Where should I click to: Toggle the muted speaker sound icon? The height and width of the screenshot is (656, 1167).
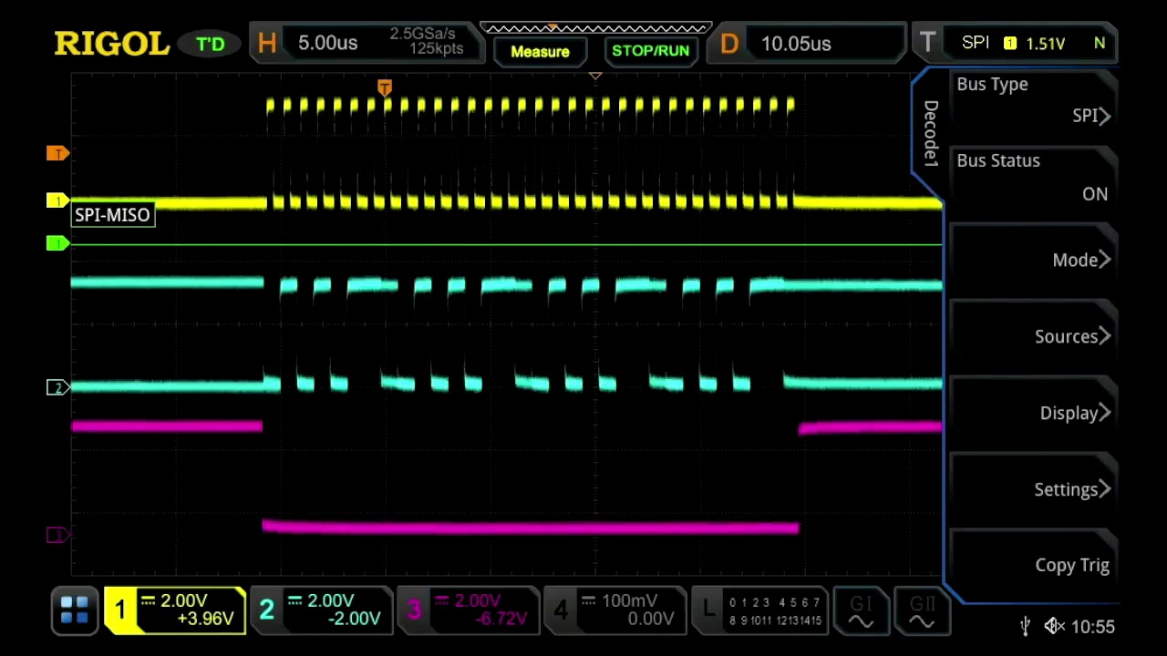pyautogui.click(x=1054, y=626)
